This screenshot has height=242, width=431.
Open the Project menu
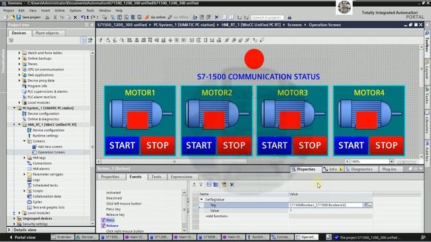[8, 11]
